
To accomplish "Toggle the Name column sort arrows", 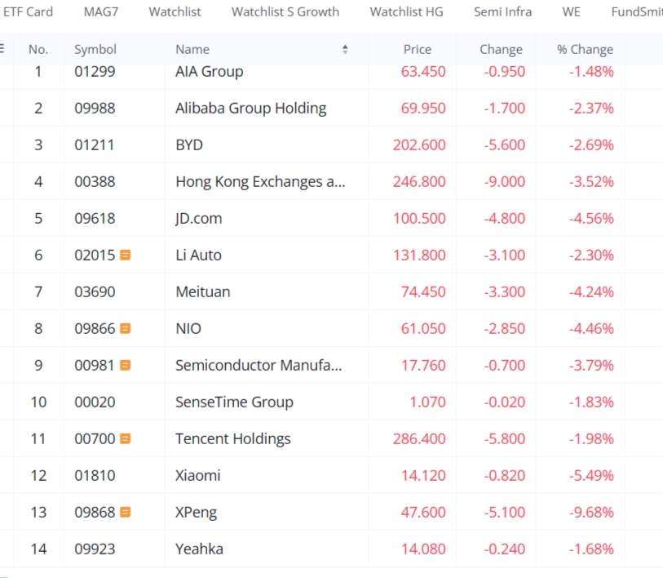I will (x=345, y=49).
